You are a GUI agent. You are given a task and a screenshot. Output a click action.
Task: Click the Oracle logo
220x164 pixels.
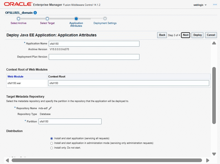[18, 4]
